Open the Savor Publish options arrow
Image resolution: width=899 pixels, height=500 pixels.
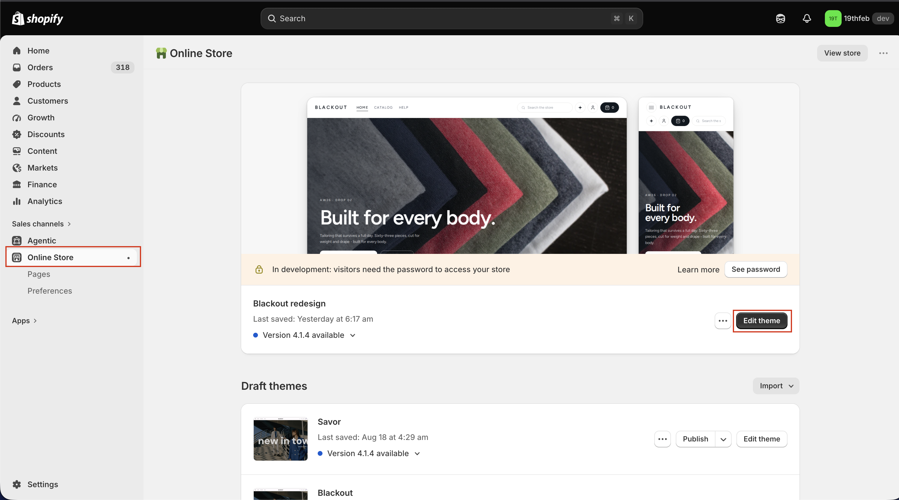(x=723, y=439)
